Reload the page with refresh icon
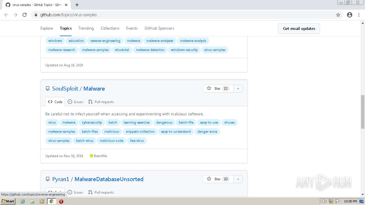 (x=25, y=15)
